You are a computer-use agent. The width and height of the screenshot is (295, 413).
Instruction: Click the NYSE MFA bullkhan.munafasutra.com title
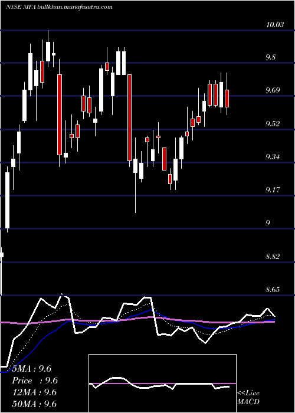(59, 7)
